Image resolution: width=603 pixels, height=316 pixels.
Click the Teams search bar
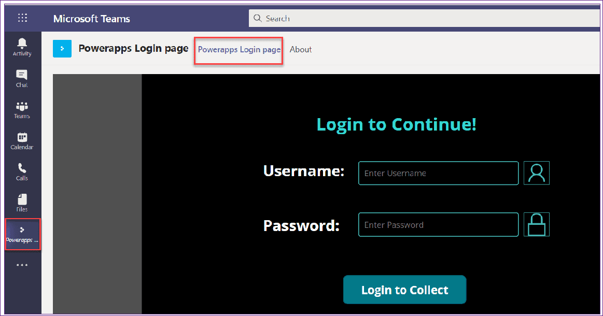point(363,18)
